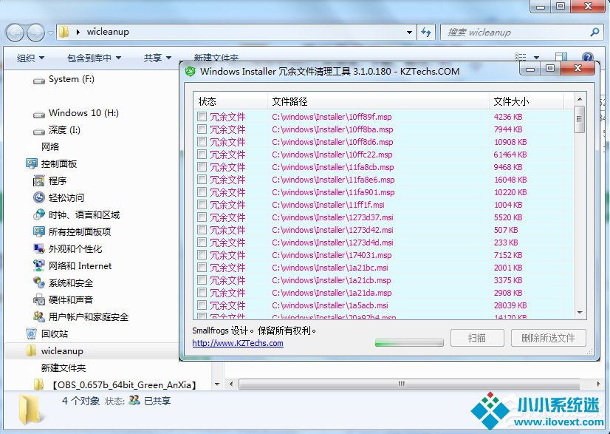Image resolution: width=610 pixels, height=434 pixels.
Task: Select 网络 in the navigation tree
Action: click(50, 146)
